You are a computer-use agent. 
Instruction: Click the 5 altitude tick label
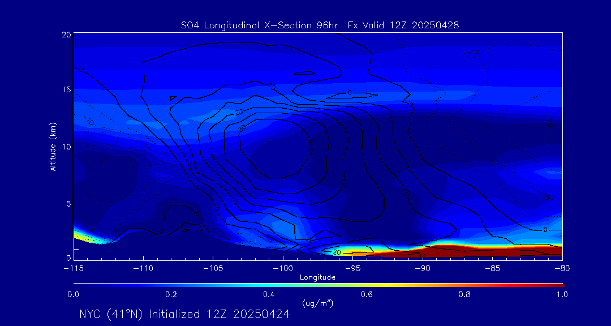[68, 204]
